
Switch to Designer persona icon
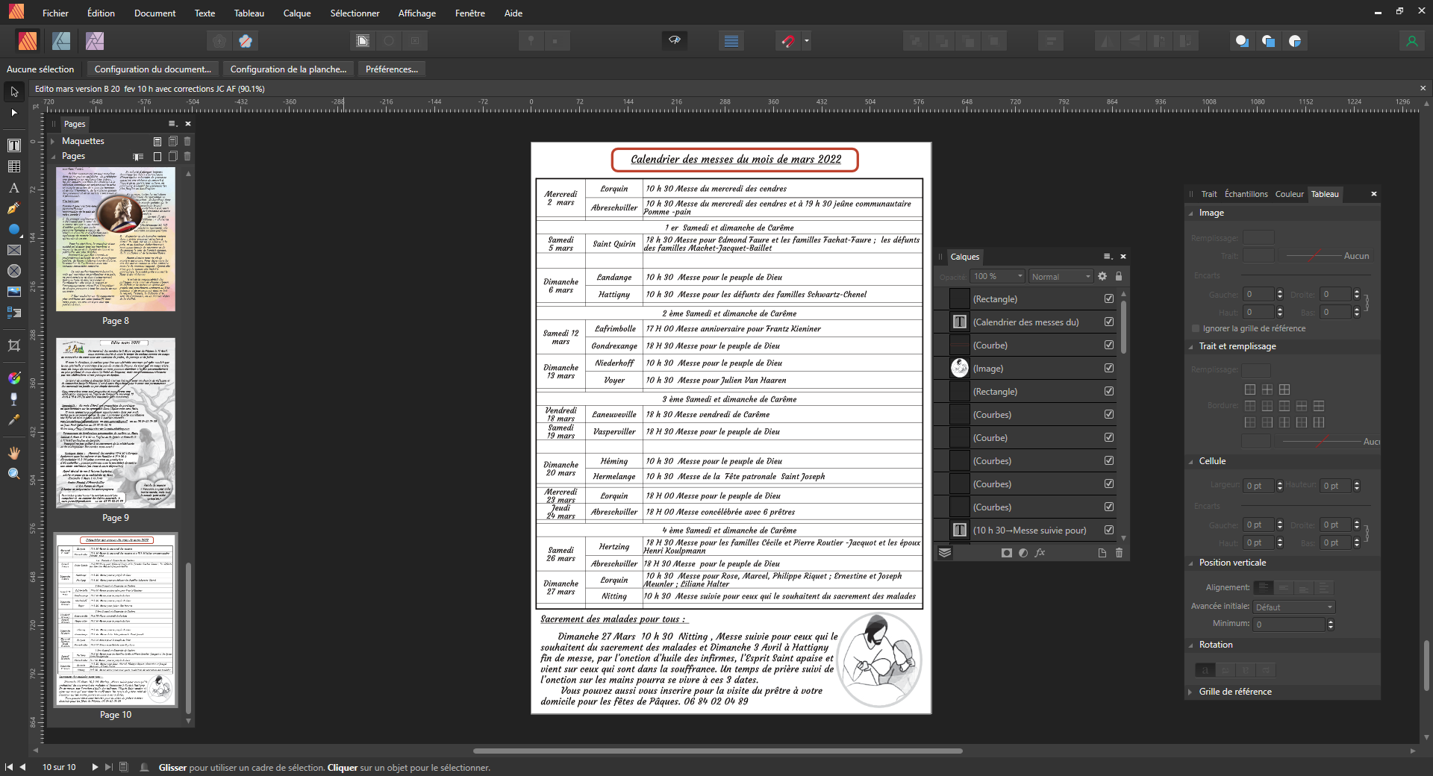coord(61,41)
